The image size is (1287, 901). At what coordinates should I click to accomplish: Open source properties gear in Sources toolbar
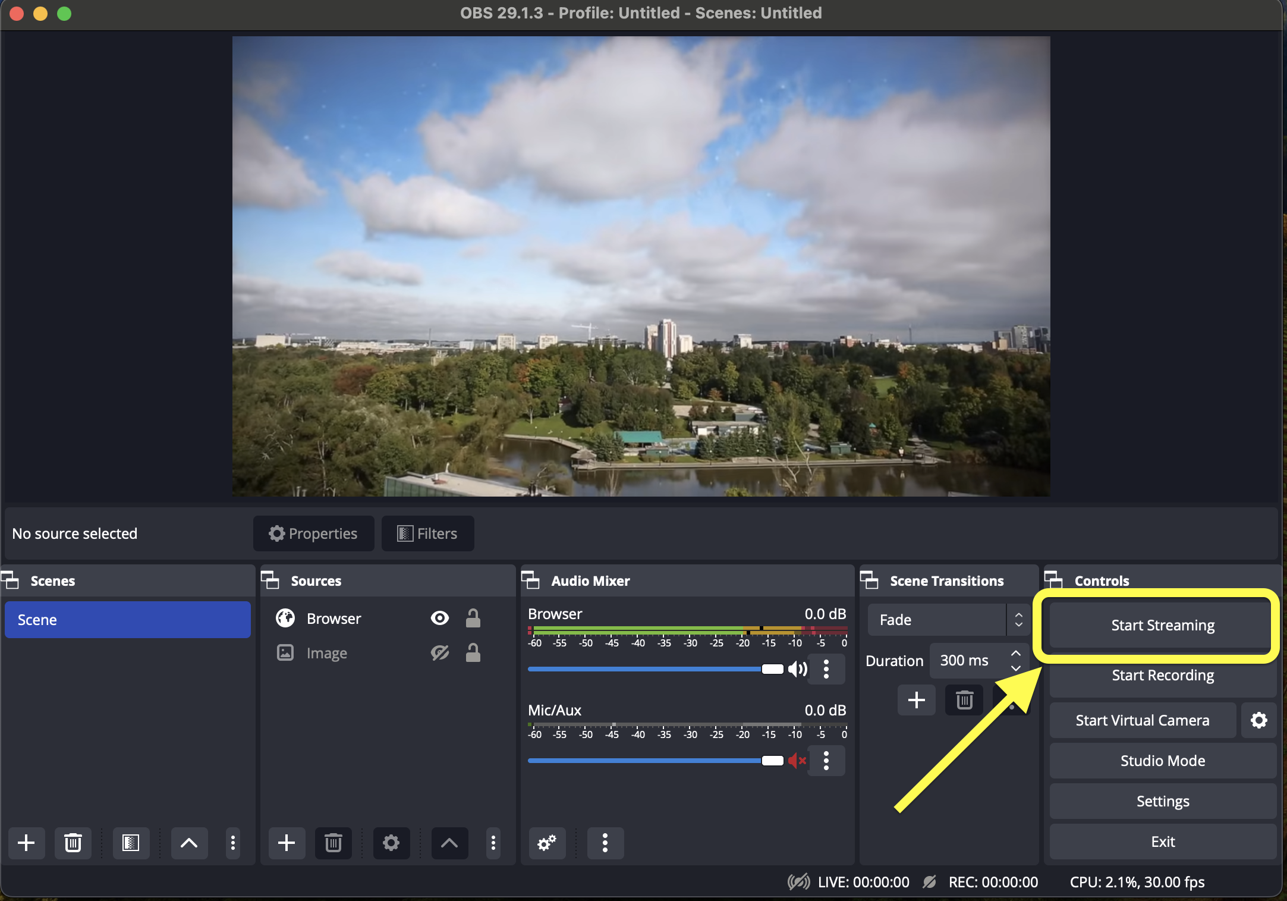[391, 842]
